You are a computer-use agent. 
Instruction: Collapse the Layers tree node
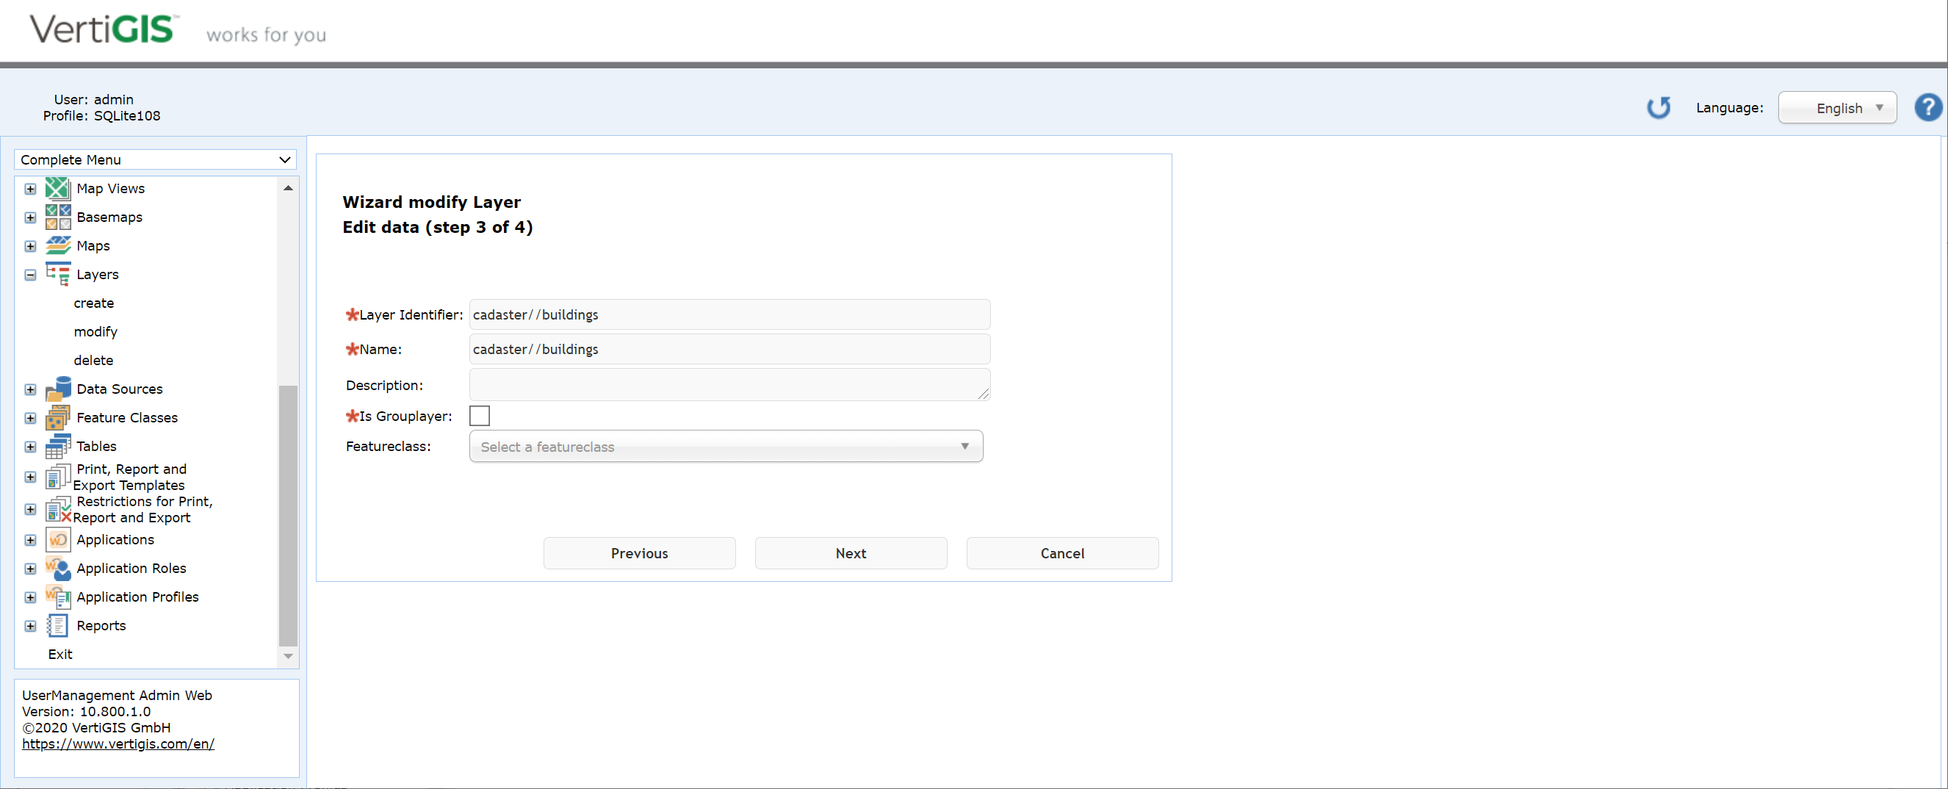coord(30,275)
